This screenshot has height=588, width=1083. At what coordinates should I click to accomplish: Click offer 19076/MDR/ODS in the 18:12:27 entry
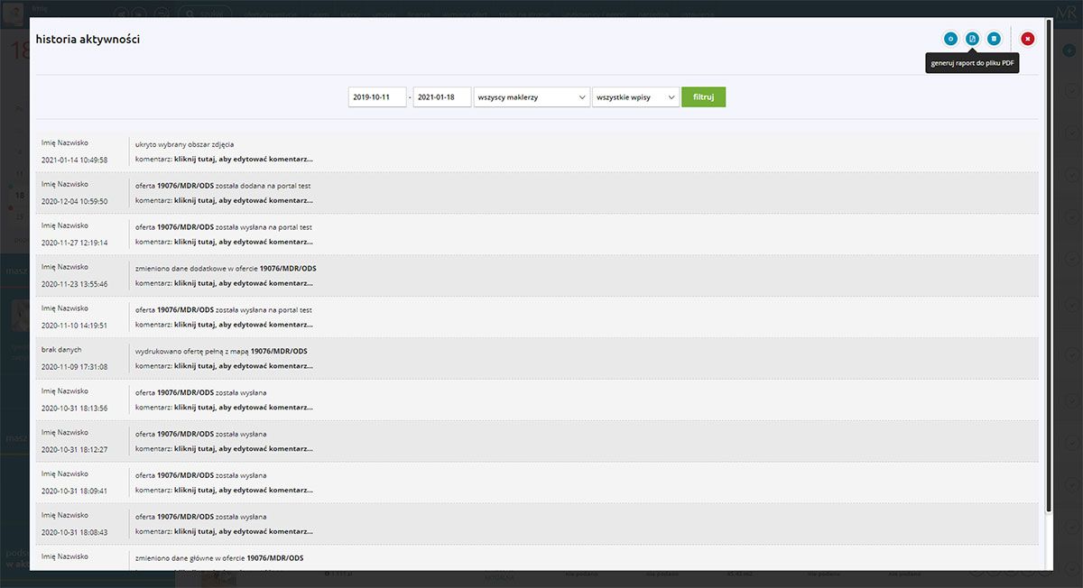(x=185, y=435)
